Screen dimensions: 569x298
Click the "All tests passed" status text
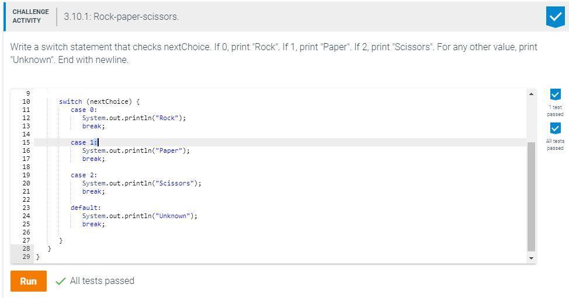tap(102, 281)
